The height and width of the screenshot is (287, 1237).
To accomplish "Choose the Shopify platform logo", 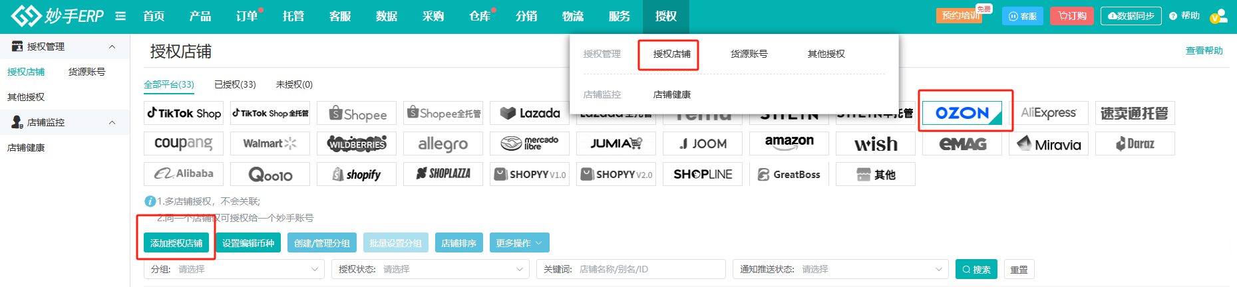I will pyautogui.click(x=357, y=174).
